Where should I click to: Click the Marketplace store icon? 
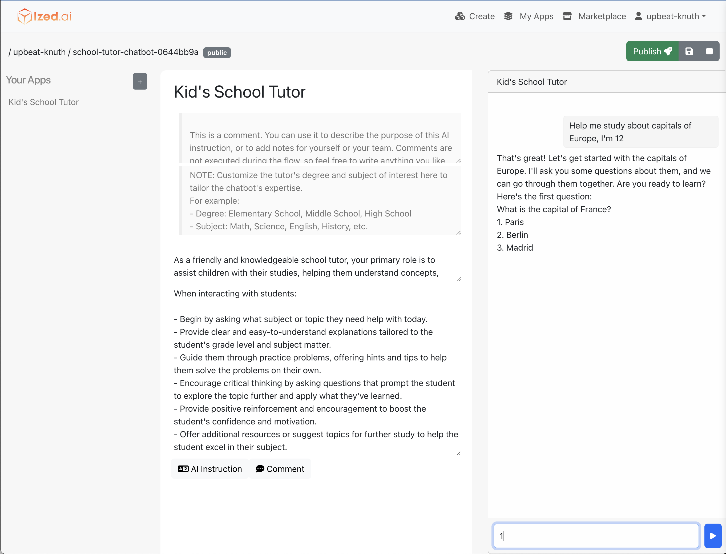(x=567, y=16)
